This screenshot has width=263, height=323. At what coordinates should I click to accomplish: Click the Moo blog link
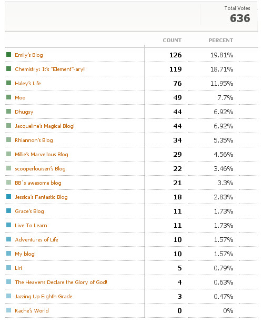click(20, 98)
